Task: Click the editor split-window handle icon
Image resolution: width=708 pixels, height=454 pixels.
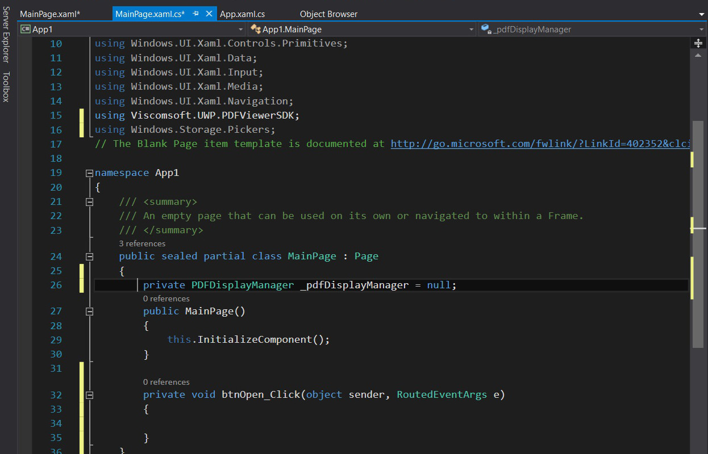Action: pos(698,43)
